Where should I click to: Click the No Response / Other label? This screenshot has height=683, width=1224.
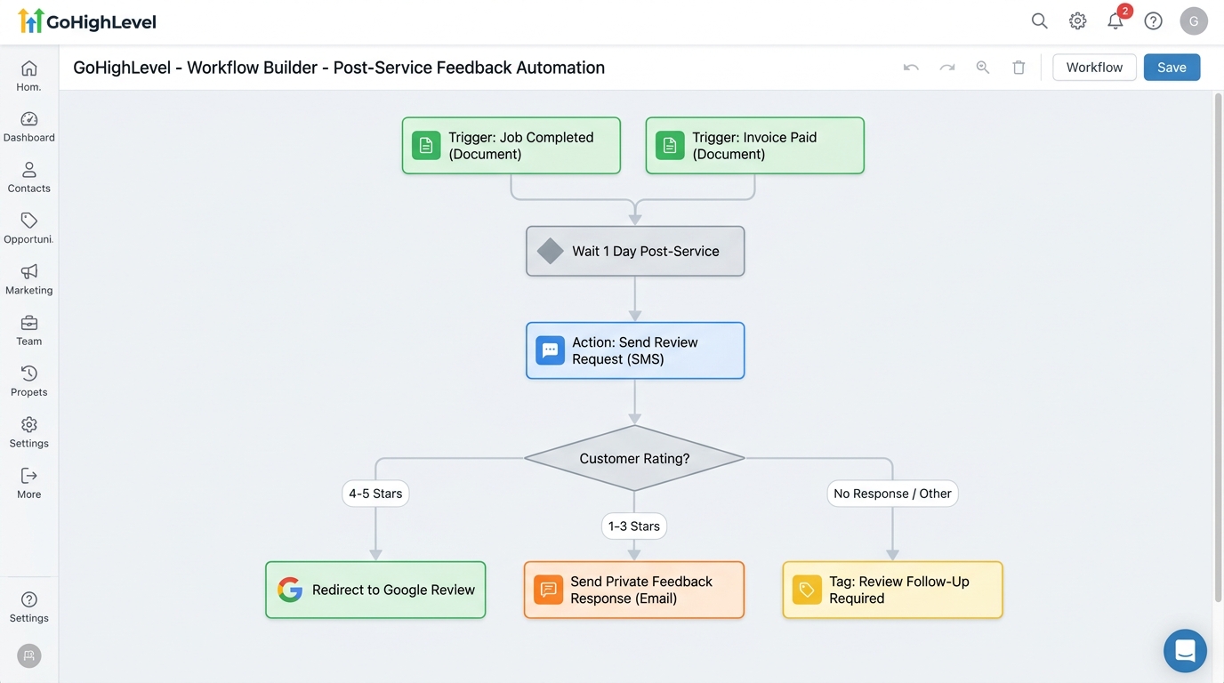point(892,494)
